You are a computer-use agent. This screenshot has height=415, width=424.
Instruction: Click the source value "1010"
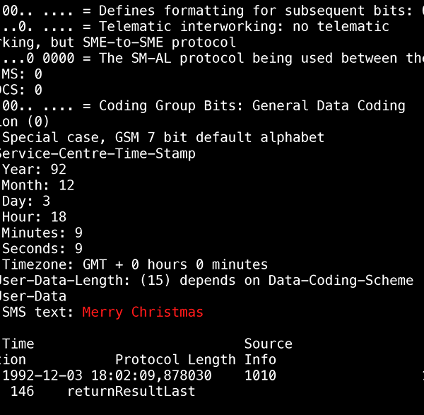pos(261,375)
